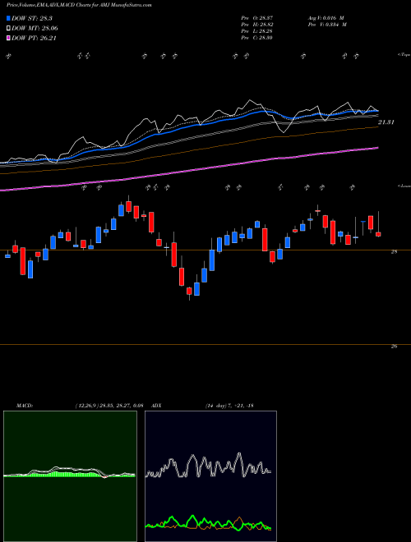Click the Pre H: 28.82 high value
The image size is (411, 542).
[x=258, y=25]
